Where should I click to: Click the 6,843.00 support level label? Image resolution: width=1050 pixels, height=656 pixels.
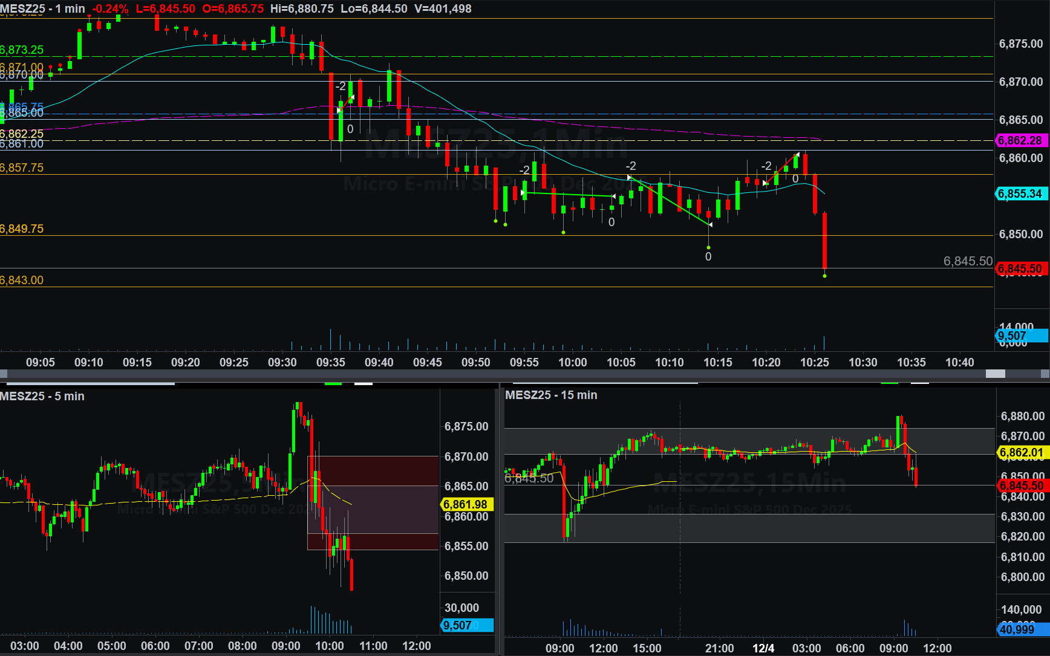tap(22, 280)
